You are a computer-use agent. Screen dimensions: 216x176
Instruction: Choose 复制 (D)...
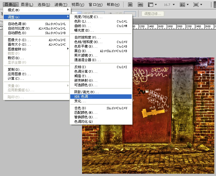coord(37,69)
